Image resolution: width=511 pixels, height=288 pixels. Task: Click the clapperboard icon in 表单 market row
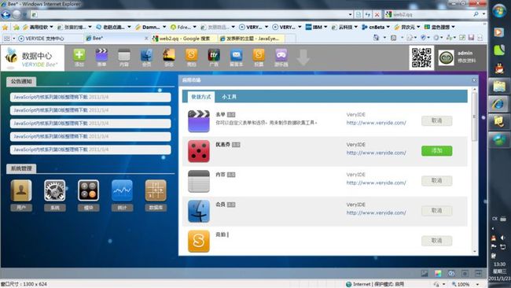coord(199,121)
